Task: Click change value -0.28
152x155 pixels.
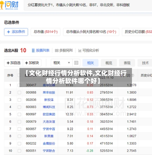Action: pos(90,151)
